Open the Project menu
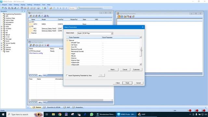Image resolution: width=208 pixels, height=117 pixels. (x=4, y=5)
